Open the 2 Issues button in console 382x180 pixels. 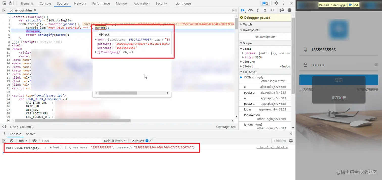coord(141,141)
